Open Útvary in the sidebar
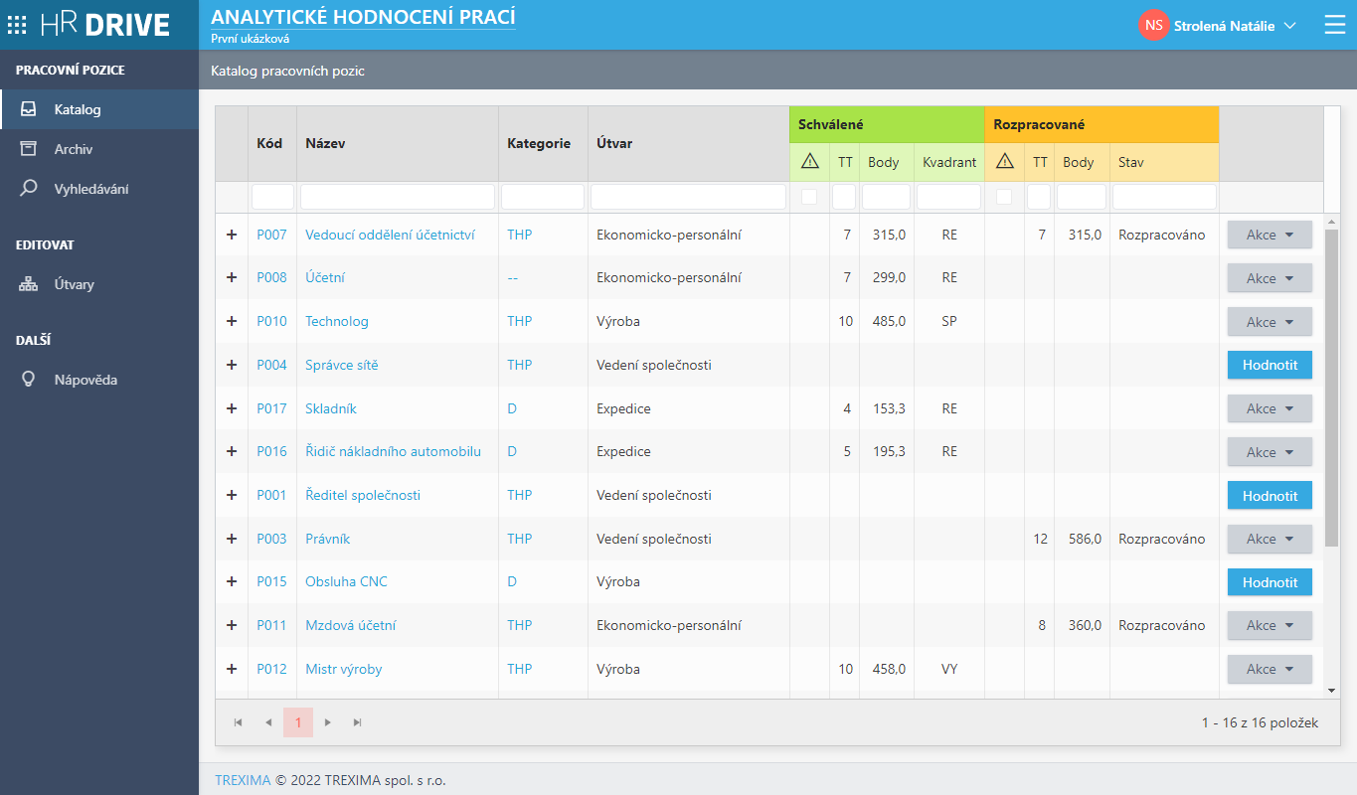1357x795 pixels. click(74, 284)
